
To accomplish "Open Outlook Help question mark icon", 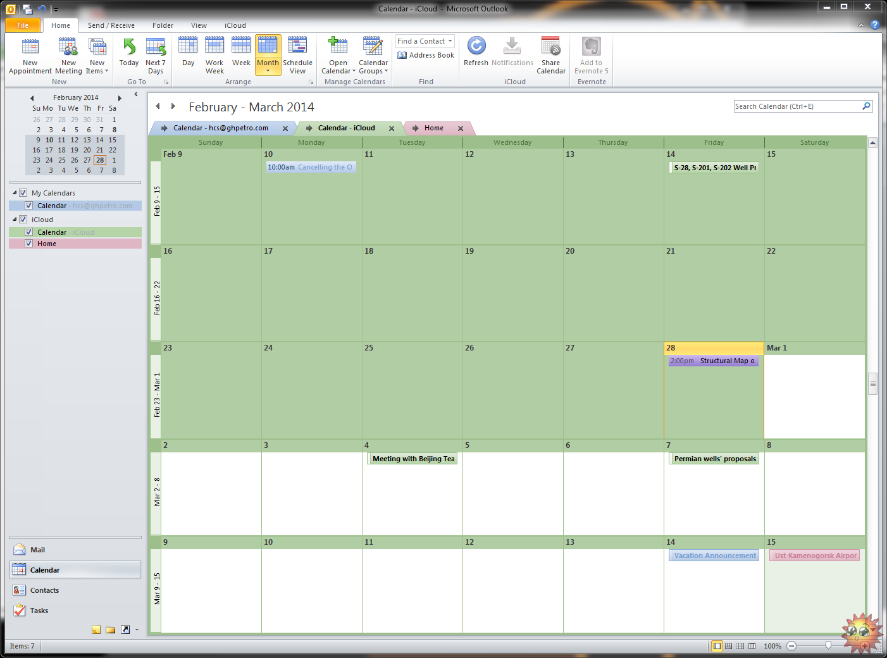I will pyautogui.click(x=874, y=25).
